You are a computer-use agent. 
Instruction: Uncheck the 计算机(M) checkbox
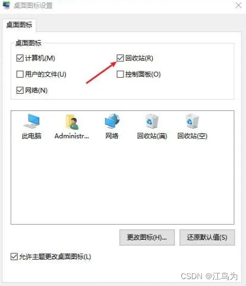coord(20,58)
